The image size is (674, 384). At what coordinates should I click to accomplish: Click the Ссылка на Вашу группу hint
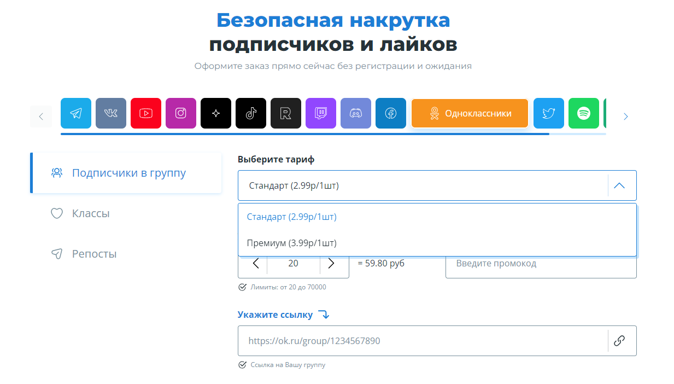287,365
